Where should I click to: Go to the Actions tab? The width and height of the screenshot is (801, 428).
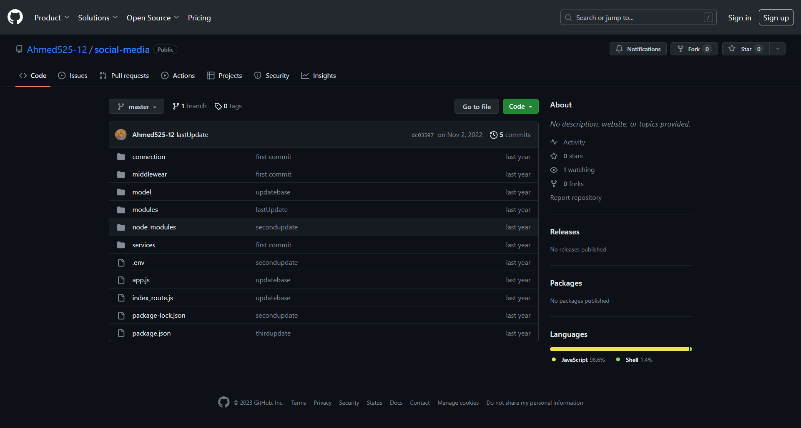click(x=178, y=75)
